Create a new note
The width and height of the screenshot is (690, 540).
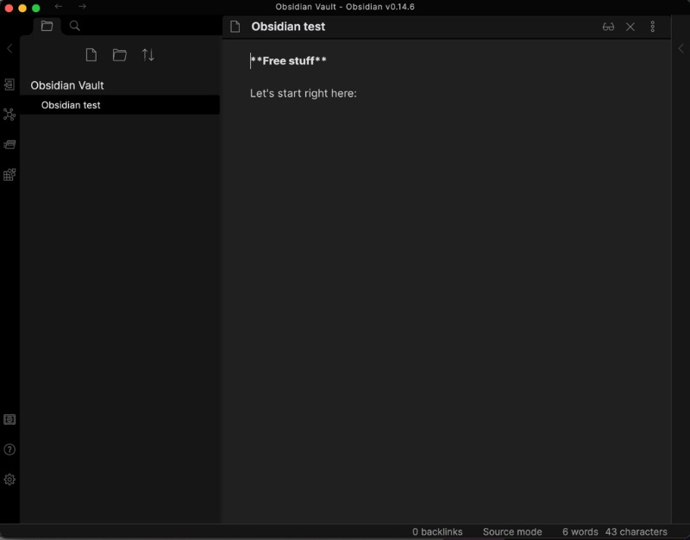pyautogui.click(x=91, y=55)
